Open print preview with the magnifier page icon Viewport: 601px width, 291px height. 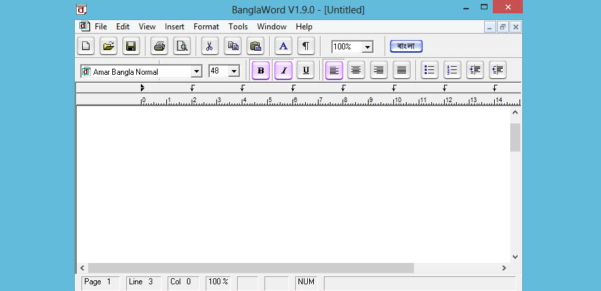click(x=182, y=46)
